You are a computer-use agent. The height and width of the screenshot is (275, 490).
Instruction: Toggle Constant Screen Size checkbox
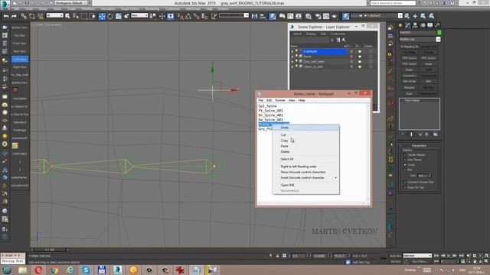coord(405,182)
